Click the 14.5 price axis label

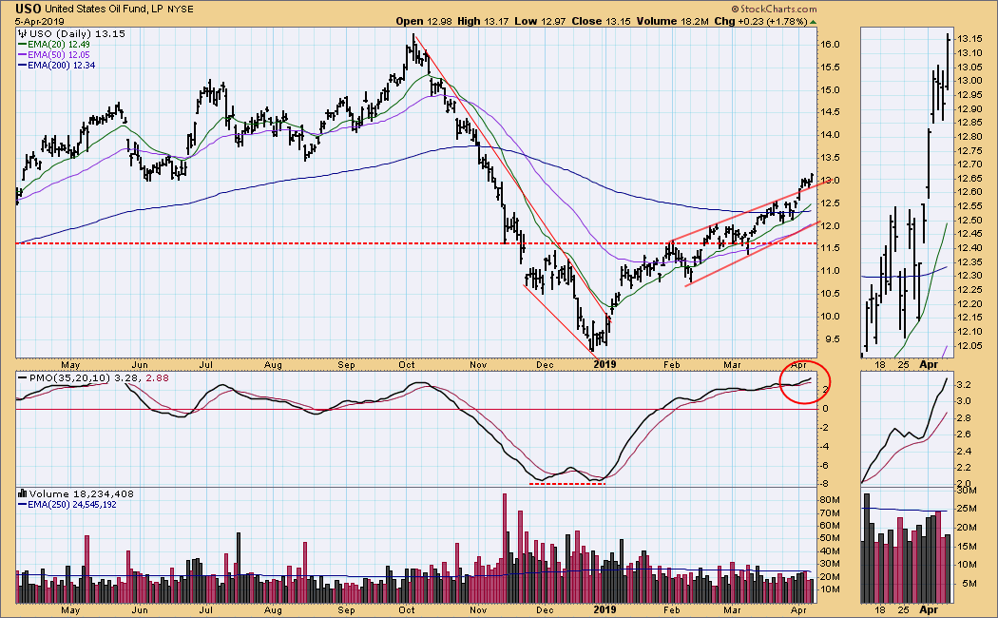[831, 112]
